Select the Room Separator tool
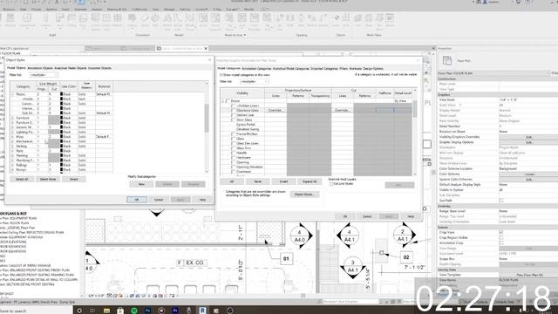558x314 pixels. click(x=215, y=21)
